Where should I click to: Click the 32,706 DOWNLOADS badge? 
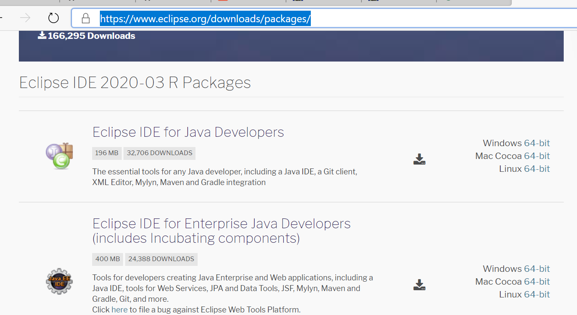pyautogui.click(x=159, y=153)
